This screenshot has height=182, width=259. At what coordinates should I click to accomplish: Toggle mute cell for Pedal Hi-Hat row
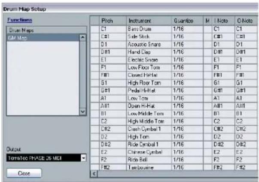click(207, 90)
